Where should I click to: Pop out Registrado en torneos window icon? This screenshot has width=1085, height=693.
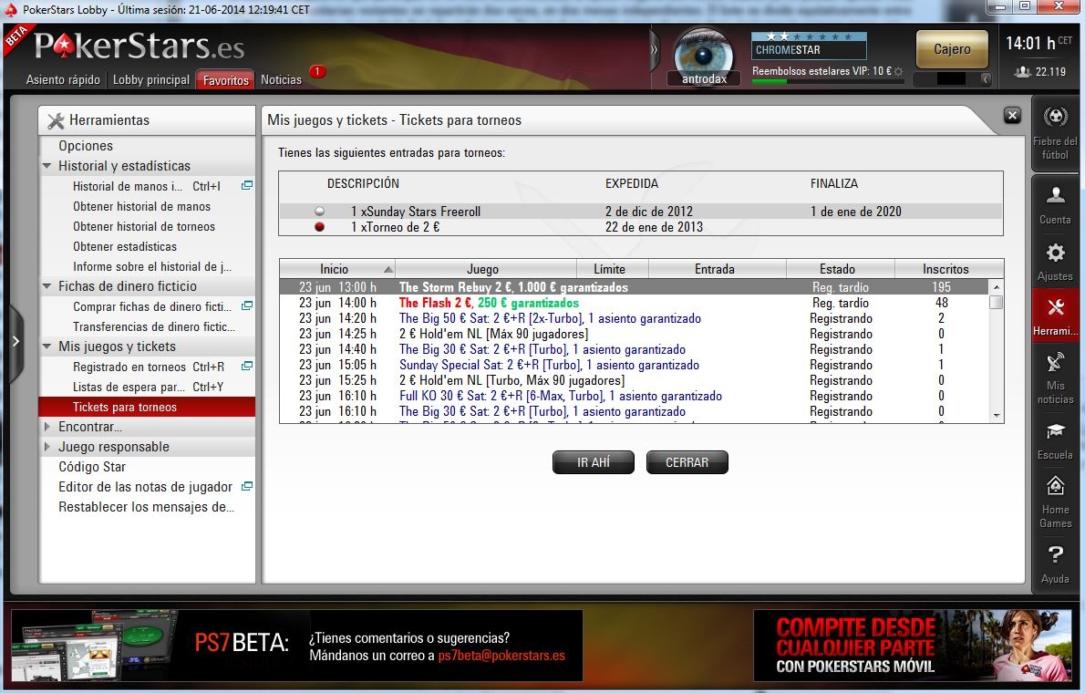click(246, 367)
